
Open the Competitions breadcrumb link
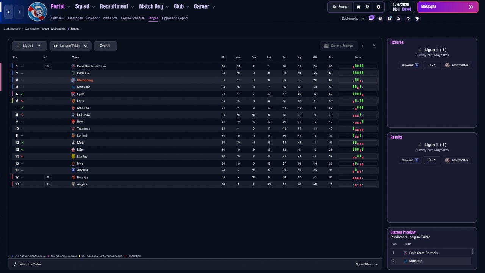12,29
